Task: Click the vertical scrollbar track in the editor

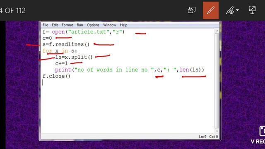Action: (x=217, y=81)
